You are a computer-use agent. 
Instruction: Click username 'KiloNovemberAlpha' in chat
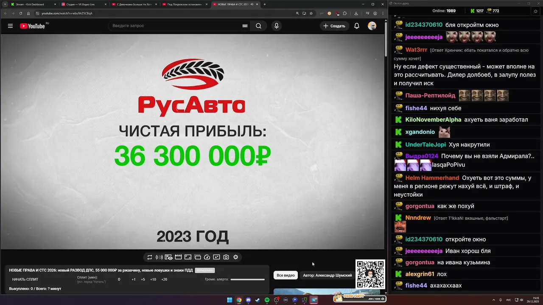pyautogui.click(x=433, y=120)
